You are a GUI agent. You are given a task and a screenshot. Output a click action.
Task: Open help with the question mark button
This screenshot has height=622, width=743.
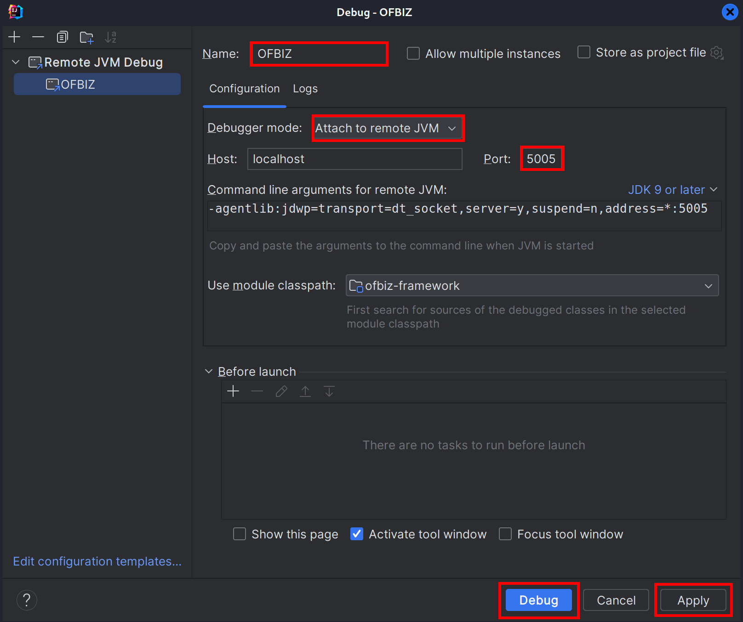[x=27, y=600]
